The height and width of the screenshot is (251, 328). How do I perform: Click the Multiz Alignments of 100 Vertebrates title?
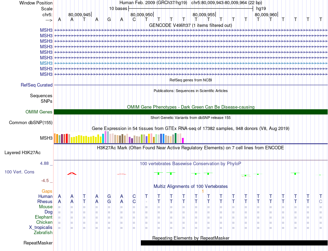[x=191, y=186]
